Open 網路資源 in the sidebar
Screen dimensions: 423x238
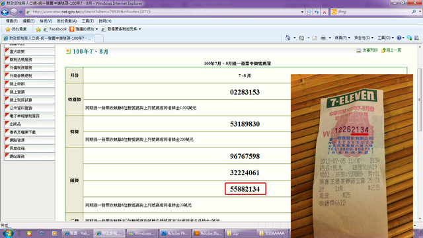29,140
